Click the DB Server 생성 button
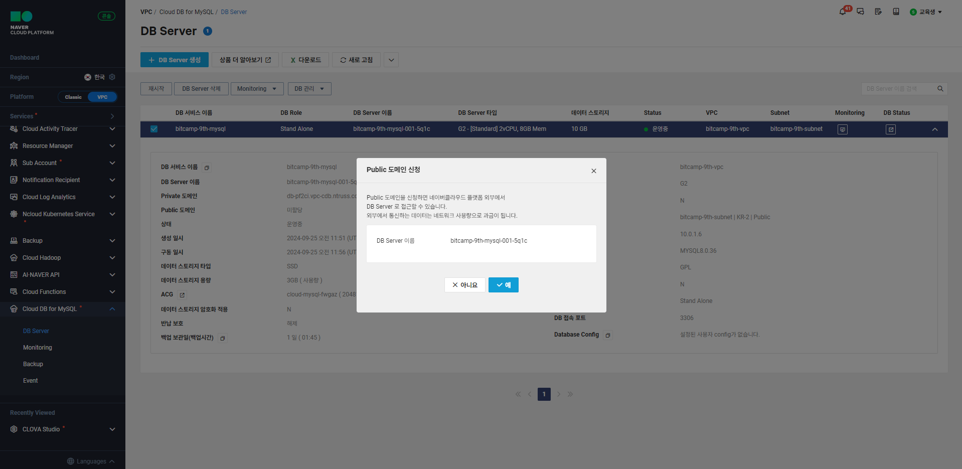 (x=175, y=60)
